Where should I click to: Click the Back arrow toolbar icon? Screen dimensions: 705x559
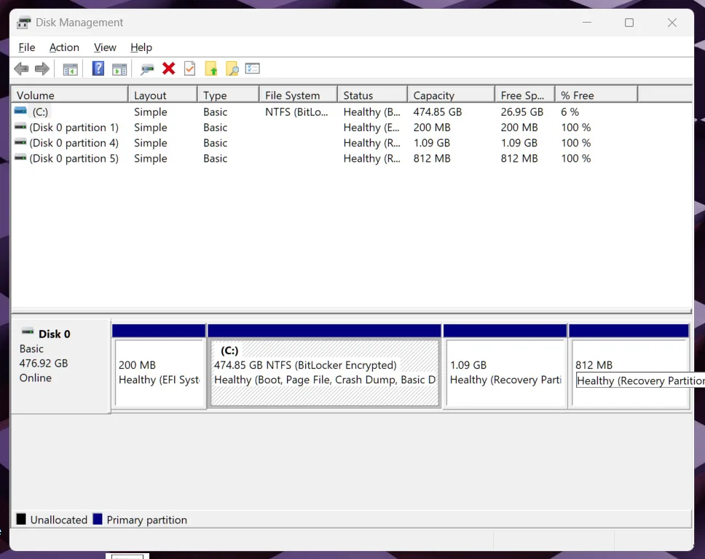(x=21, y=69)
